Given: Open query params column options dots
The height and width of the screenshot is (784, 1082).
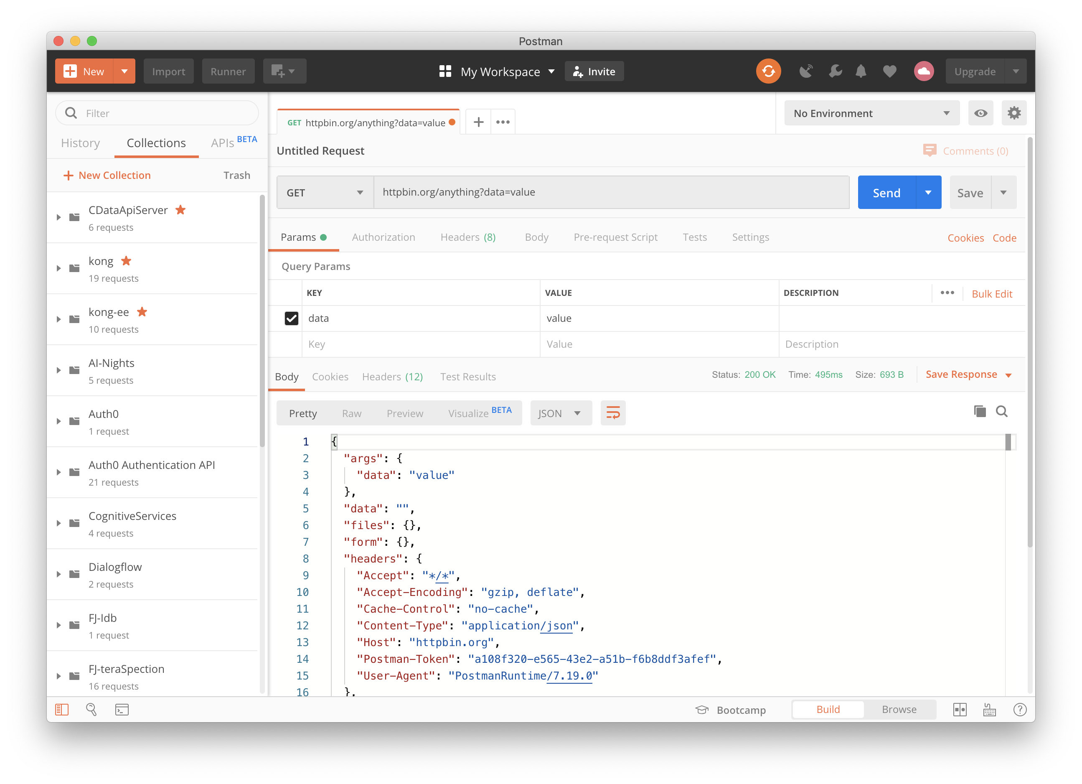Looking at the screenshot, I should click(x=947, y=293).
